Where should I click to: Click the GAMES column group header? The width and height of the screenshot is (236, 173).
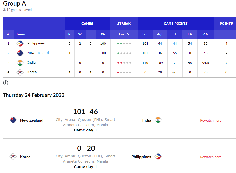coord(87,24)
